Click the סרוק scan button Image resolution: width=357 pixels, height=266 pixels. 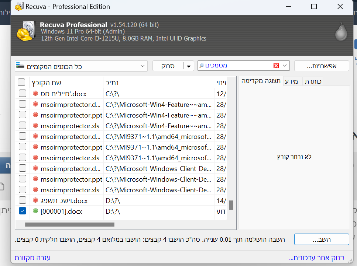coord(168,66)
